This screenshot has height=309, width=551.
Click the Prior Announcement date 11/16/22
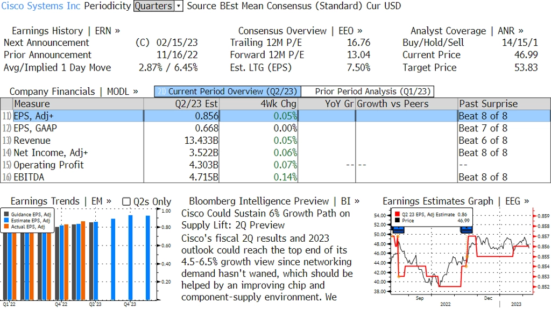(x=177, y=55)
